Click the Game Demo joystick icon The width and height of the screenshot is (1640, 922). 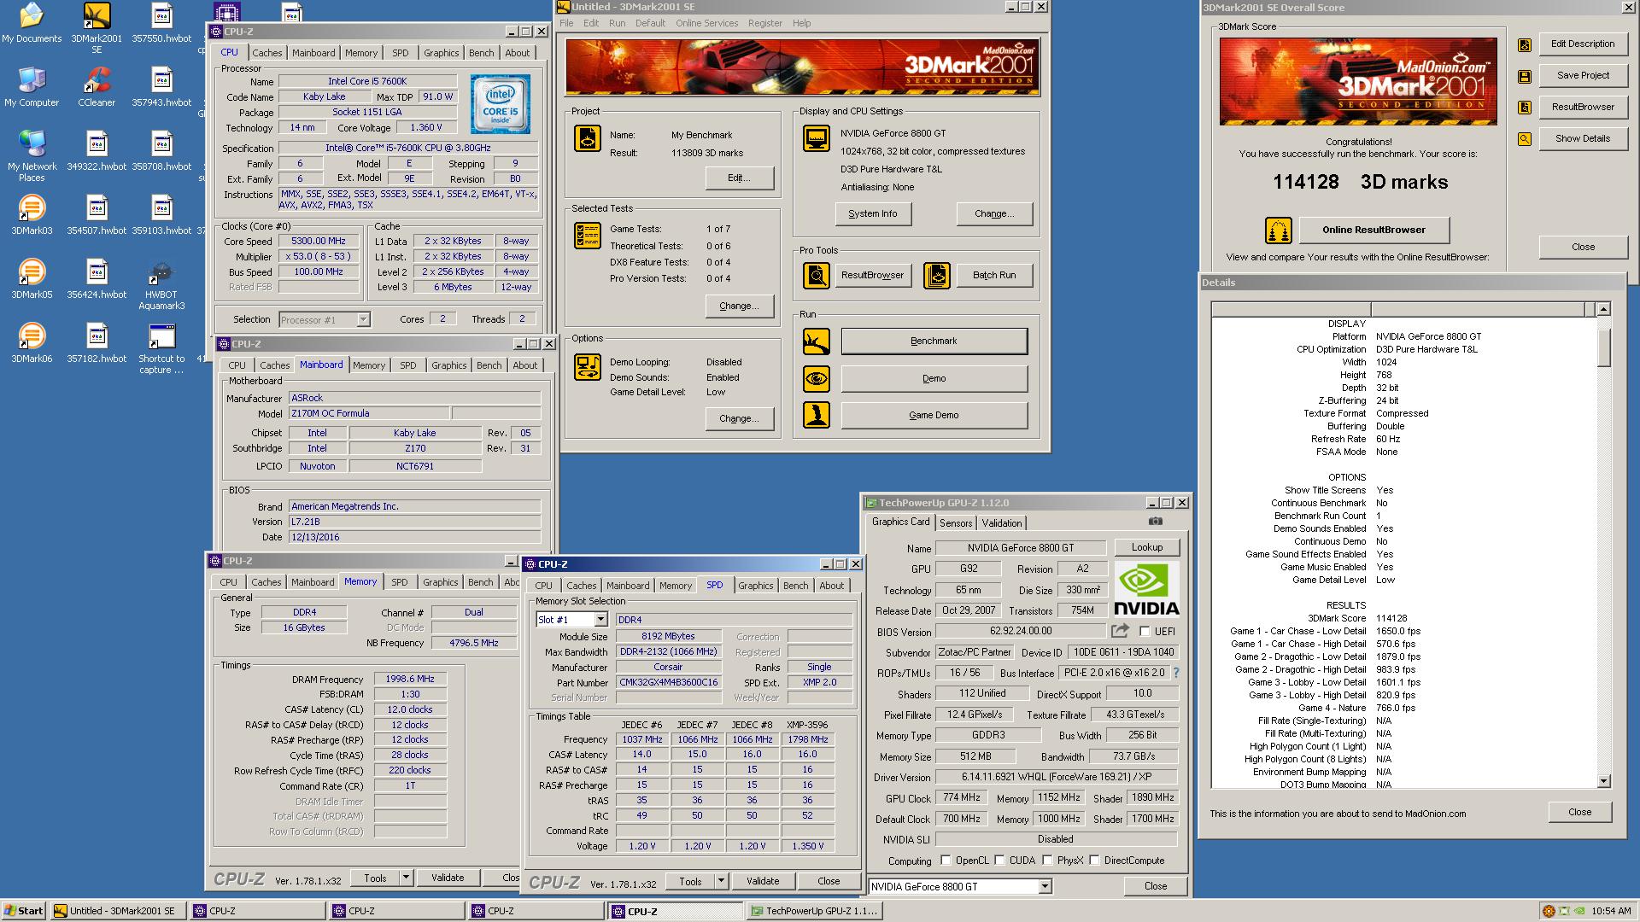click(817, 415)
